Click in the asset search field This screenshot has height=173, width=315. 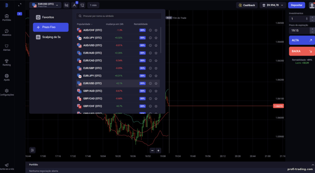pos(119,16)
